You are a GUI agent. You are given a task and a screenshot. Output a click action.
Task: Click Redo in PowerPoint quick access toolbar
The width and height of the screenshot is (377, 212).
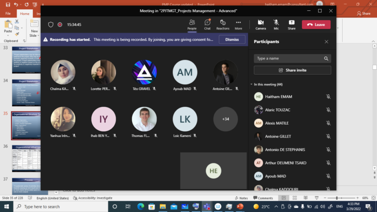pos(27,4)
